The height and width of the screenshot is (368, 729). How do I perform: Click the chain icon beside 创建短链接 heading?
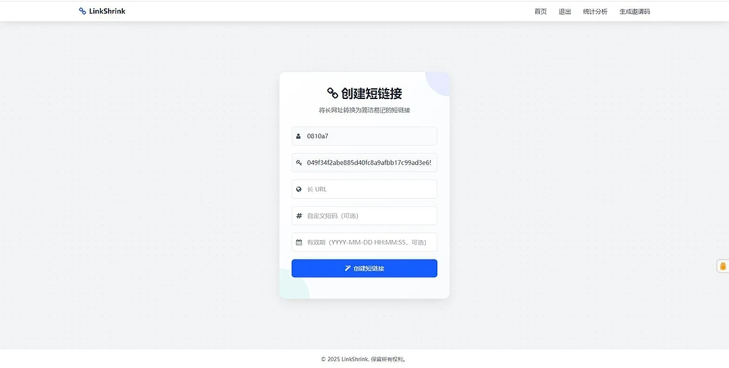pos(332,93)
